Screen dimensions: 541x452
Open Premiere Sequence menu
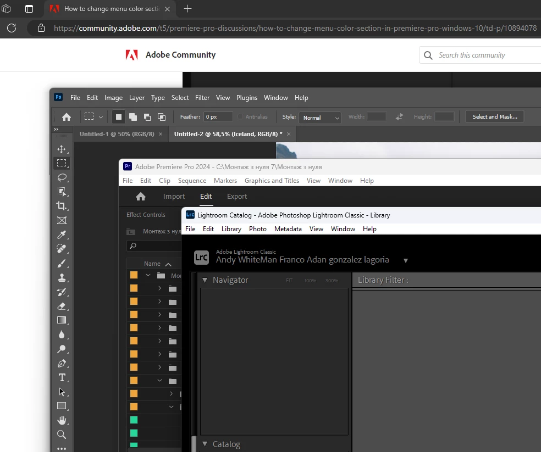tap(192, 181)
